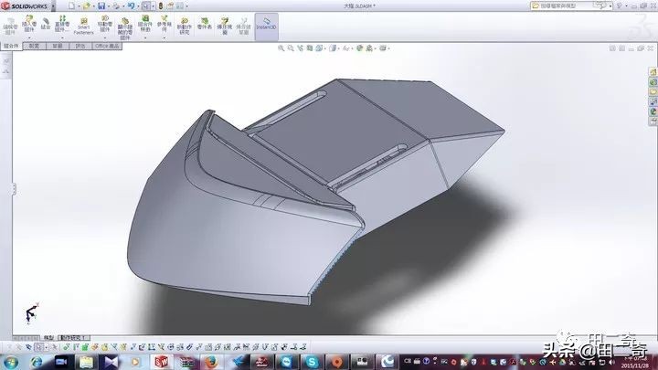
Task: Click the Save icon in quick toolbar
Action: pyautogui.click(x=103, y=5)
